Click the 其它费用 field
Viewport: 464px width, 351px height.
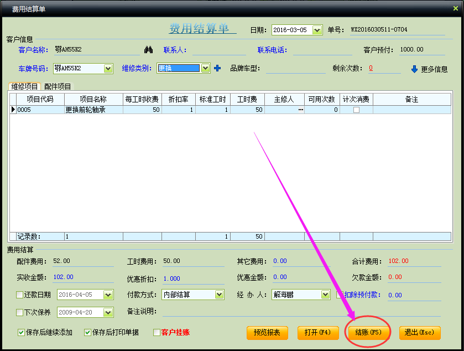click(301, 261)
